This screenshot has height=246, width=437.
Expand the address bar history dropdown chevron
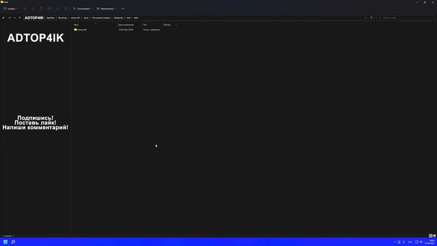click(x=366, y=18)
